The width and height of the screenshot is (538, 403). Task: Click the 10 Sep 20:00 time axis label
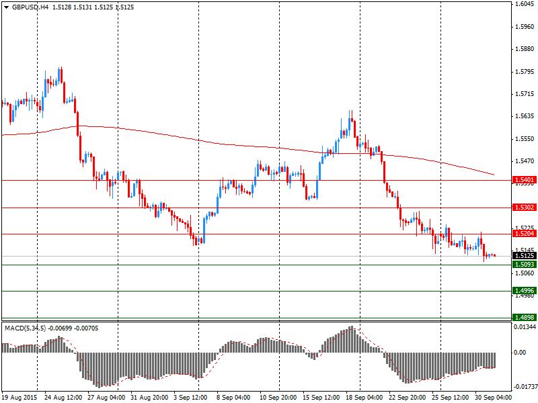click(278, 398)
